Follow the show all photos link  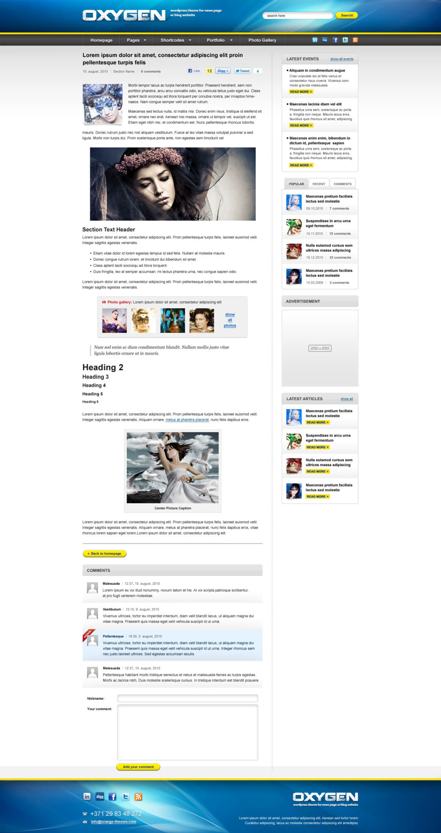point(230,320)
